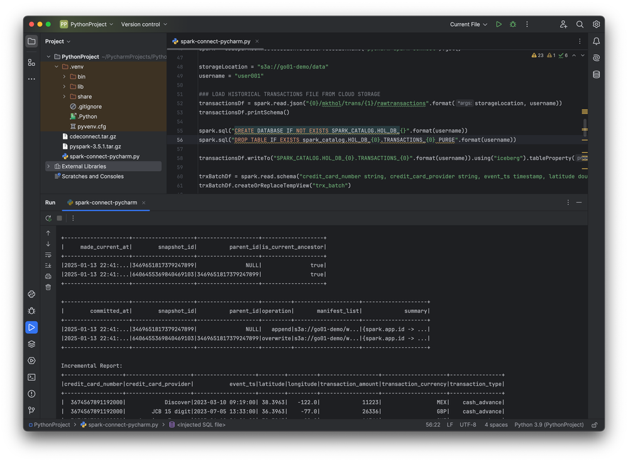Open the Project tool window folder icon
Screen dimensions: 628x462
pyautogui.click(x=31, y=41)
